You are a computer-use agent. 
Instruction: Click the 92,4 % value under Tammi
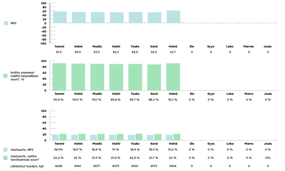(59, 100)
